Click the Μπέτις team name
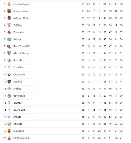 (17, 89)
